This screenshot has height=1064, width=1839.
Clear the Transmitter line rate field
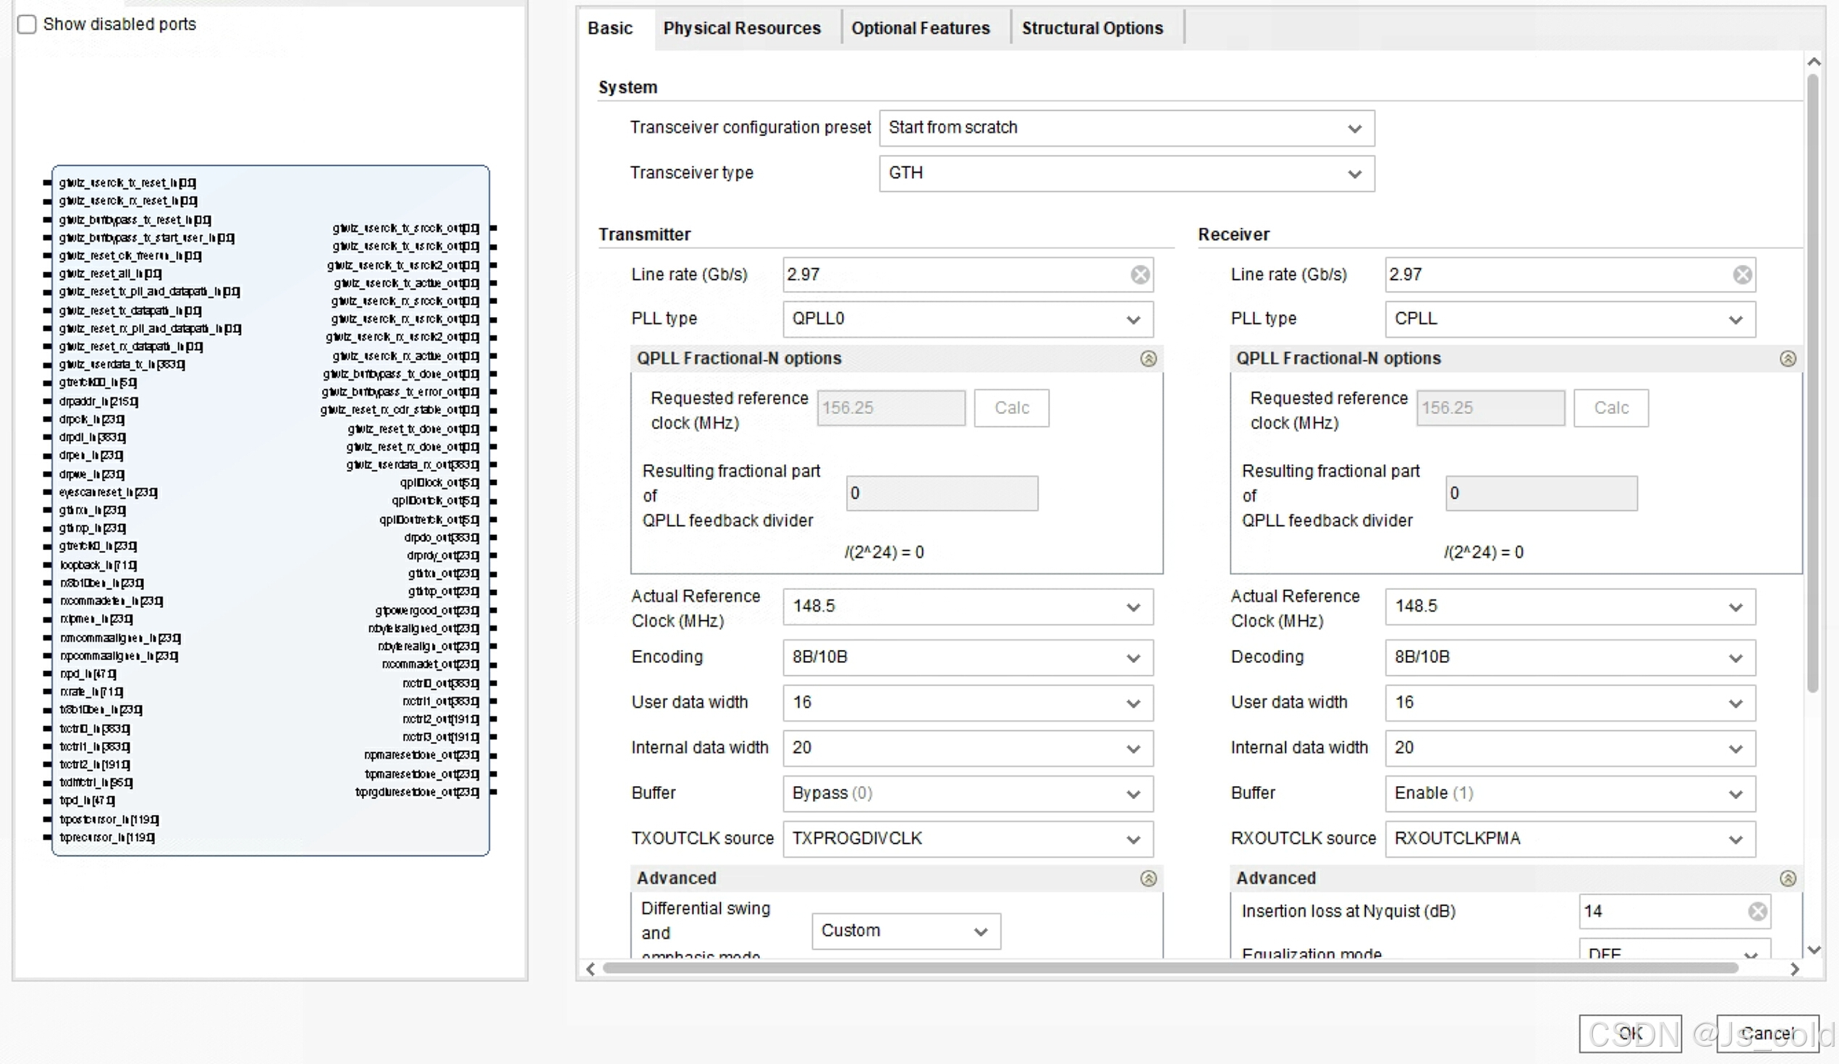tap(1140, 274)
